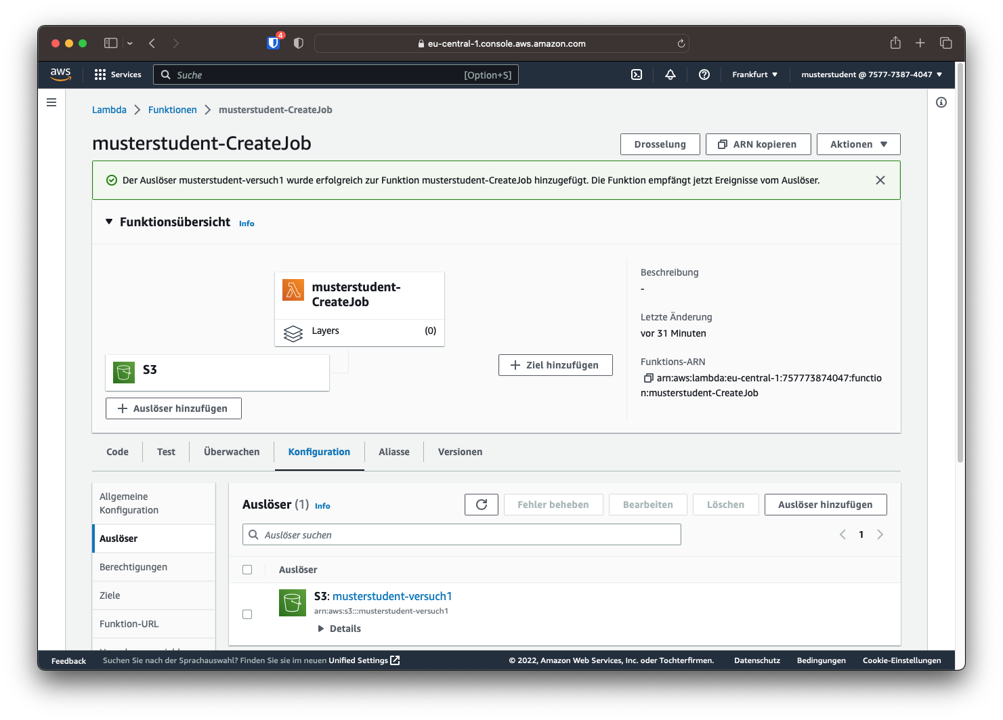Dismiss the green success banner
1003x720 pixels.
880,180
